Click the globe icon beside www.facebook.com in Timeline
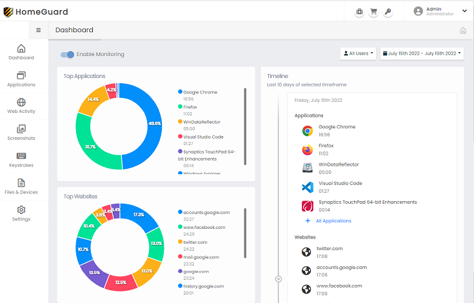The height and width of the screenshot is (303, 474). click(306, 289)
